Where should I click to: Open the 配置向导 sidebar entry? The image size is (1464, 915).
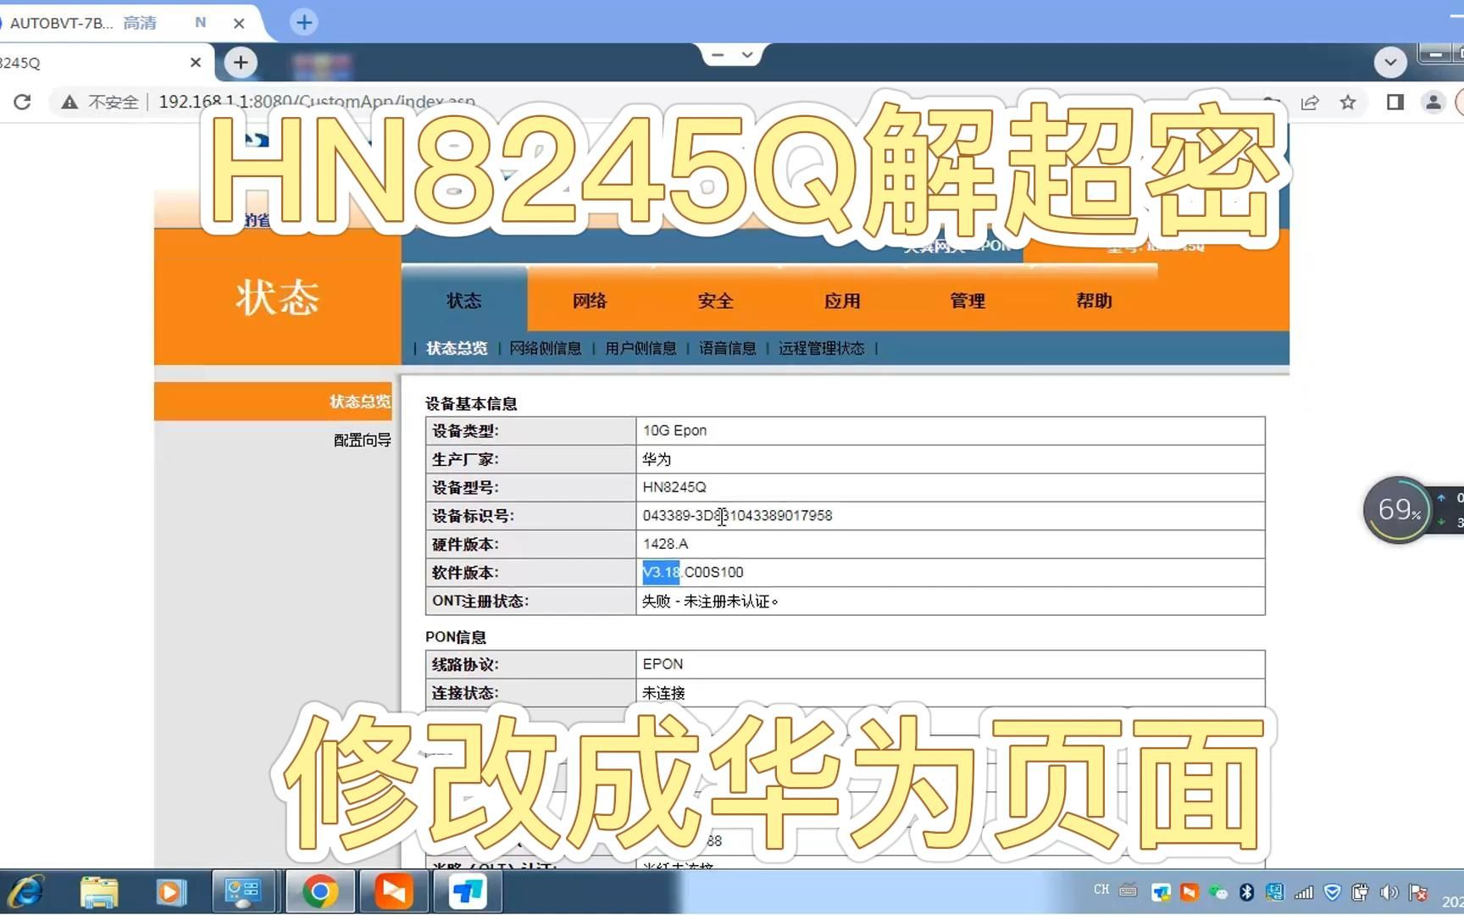coord(363,440)
